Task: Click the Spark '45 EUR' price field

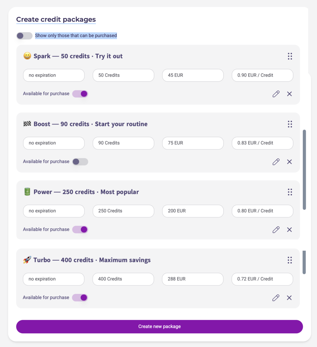Action: coord(193,75)
